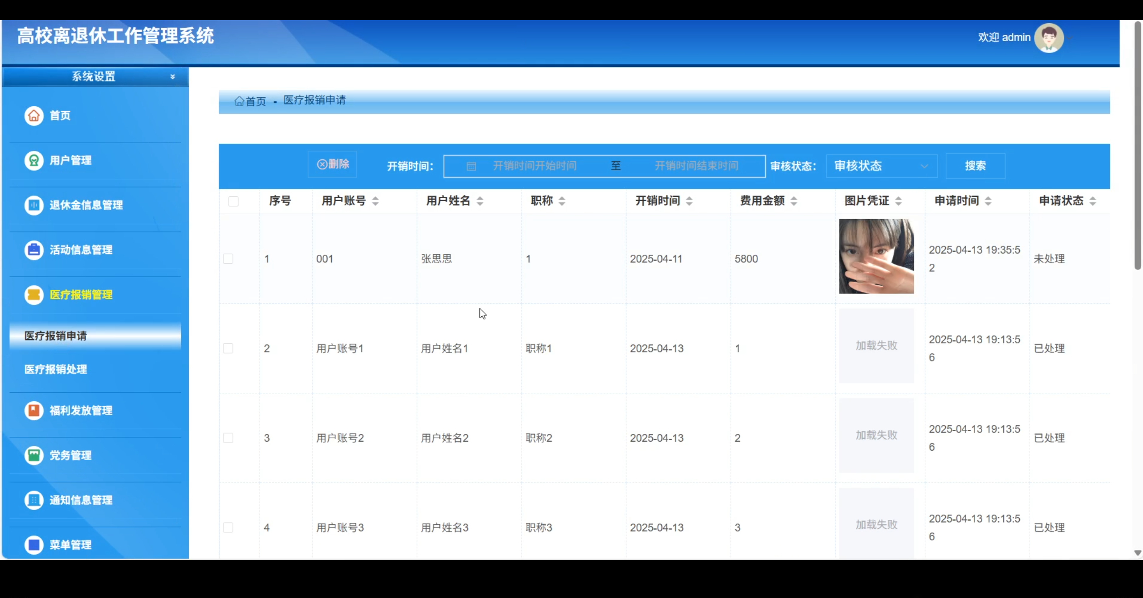Image resolution: width=1143 pixels, height=598 pixels.
Task: Switch to 医疗报销处理 page
Action: pos(55,369)
